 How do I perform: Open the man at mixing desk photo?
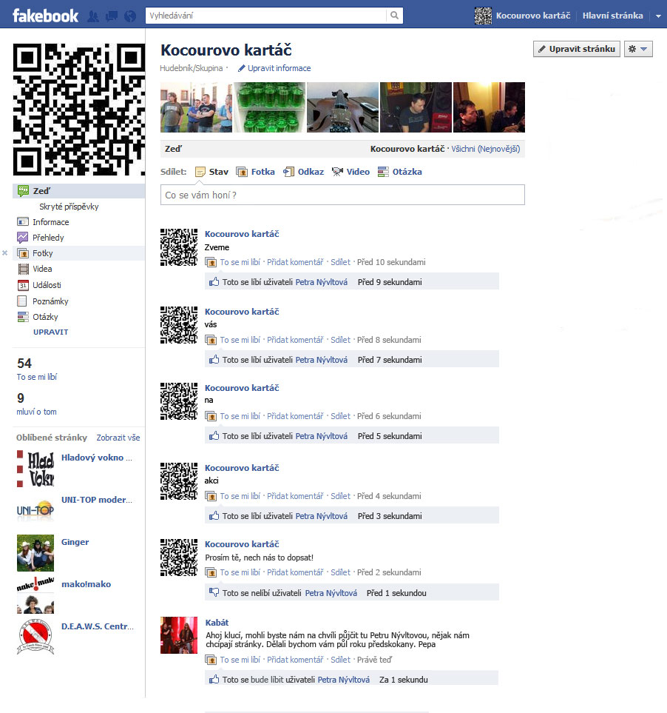pyautogui.click(x=416, y=107)
